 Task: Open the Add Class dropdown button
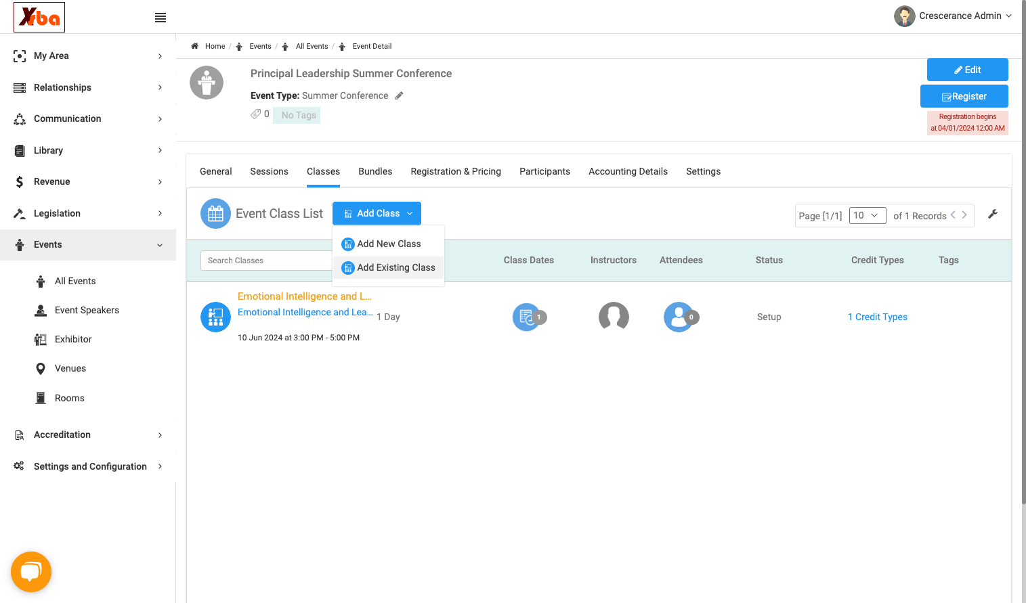(377, 213)
